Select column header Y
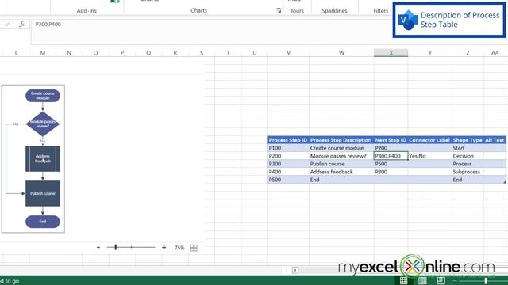Image resolution: width=508 pixels, height=285 pixels. click(429, 53)
